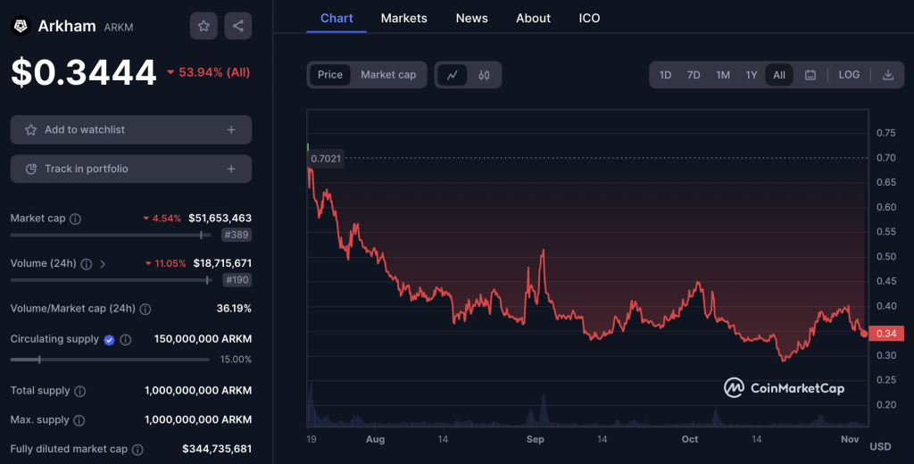
Task: Show Circulating supply info tooltip
Action: 125,340
